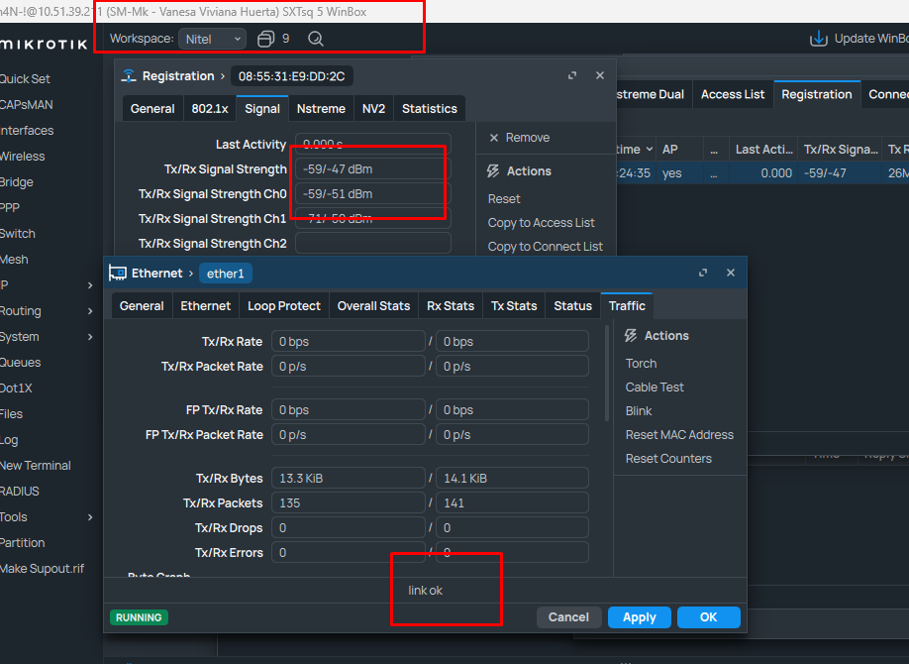This screenshot has height=664, width=909.
Task: Click Copy to Access List action
Action: pyautogui.click(x=541, y=223)
